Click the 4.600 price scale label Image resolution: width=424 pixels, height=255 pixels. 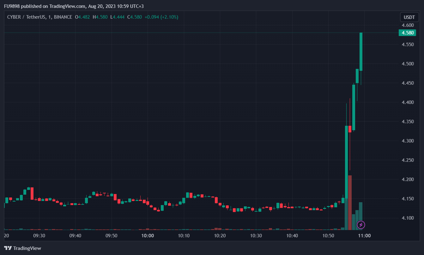click(x=408, y=25)
